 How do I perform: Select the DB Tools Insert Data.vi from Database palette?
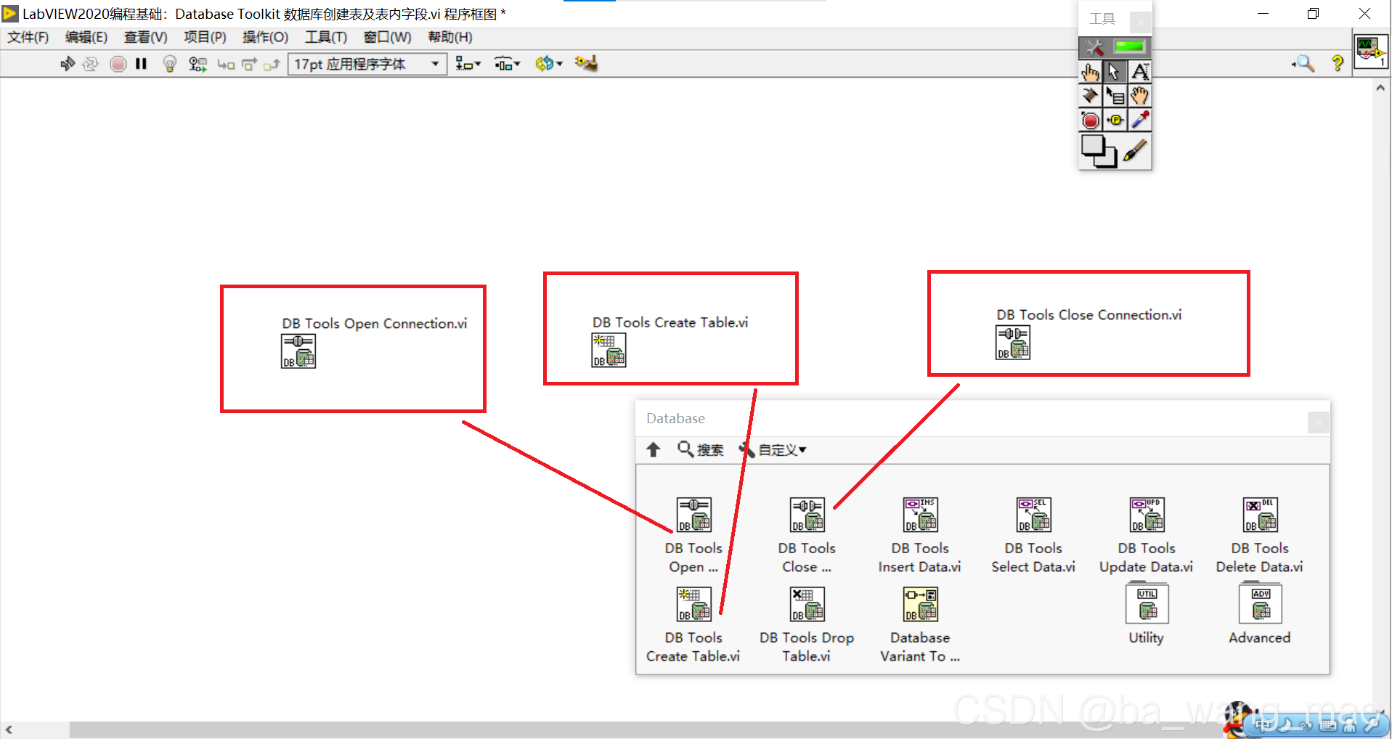pos(919,515)
